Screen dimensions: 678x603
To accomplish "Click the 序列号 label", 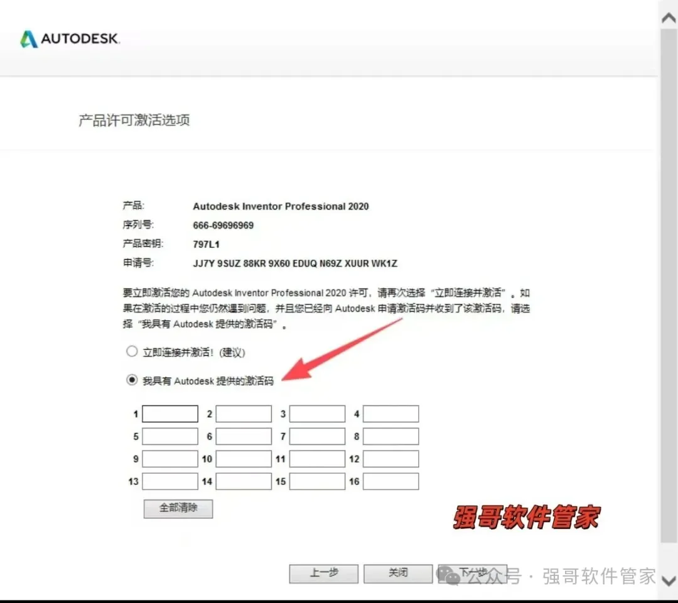I will click(x=138, y=225).
